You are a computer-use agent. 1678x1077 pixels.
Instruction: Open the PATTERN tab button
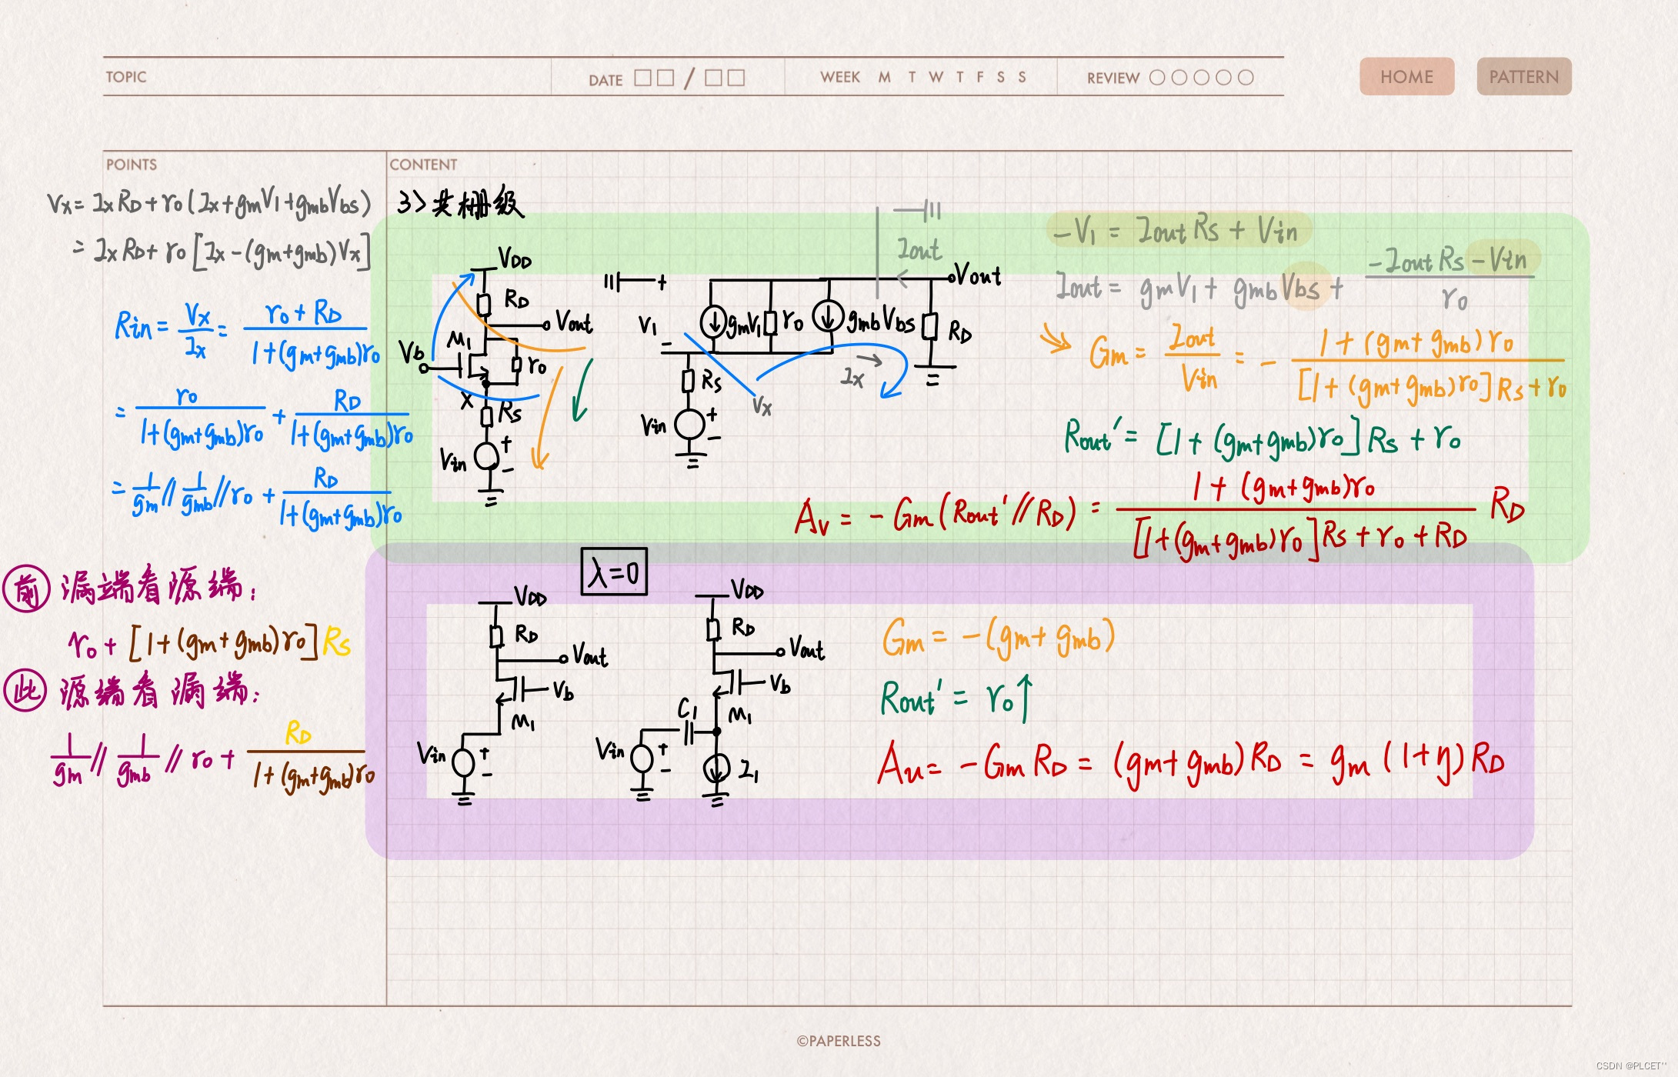coord(1523,77)
